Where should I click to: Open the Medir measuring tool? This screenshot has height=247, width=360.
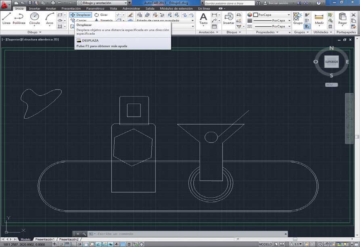319,18
